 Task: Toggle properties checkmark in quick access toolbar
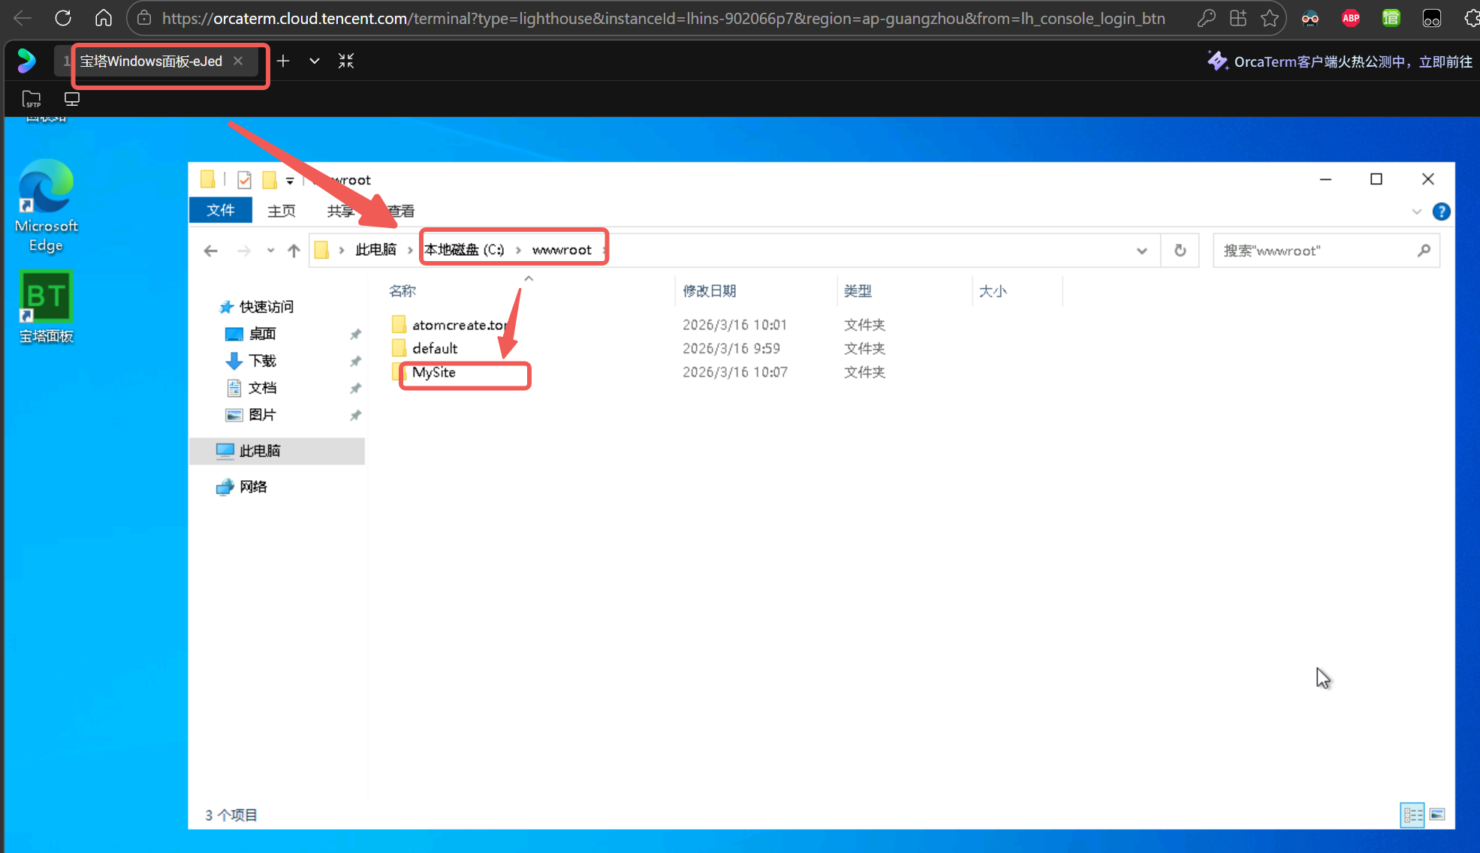point(244,180)
